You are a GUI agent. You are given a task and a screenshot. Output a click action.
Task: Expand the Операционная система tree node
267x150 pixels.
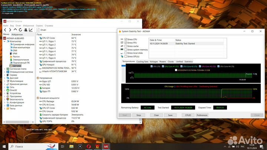click(4, 72)
